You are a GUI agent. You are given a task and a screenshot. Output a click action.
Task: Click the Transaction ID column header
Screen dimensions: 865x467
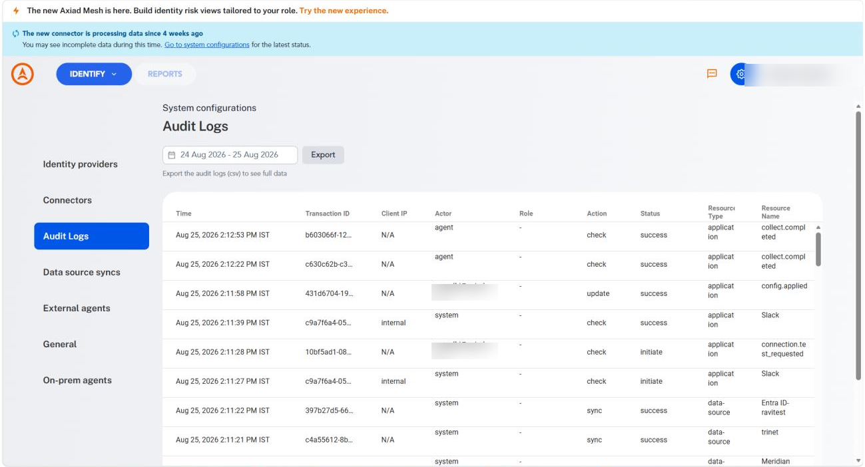tap(328, 214)
